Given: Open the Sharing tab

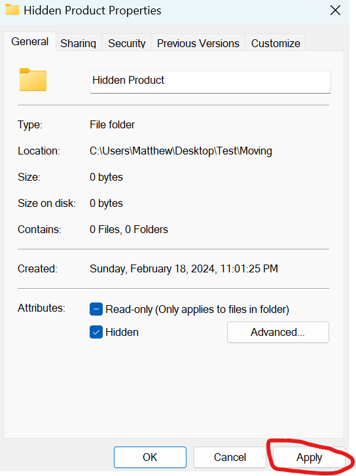Looking at the screenshot, I should tap(79, 43).
